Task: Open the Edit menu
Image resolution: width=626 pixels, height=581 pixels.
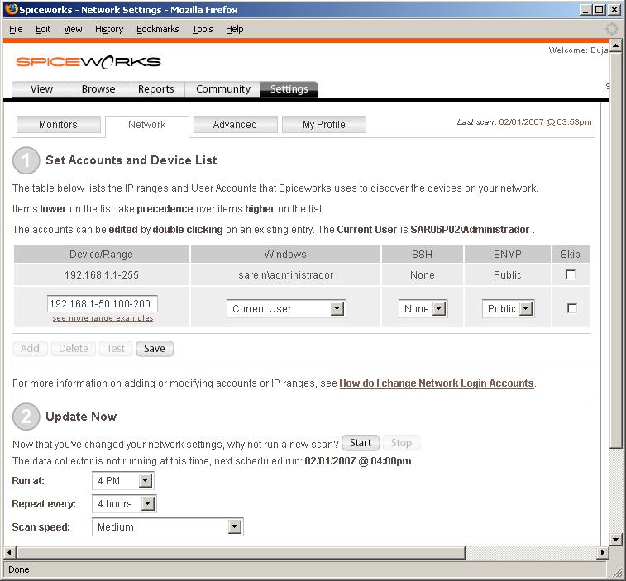Action: 43,29
